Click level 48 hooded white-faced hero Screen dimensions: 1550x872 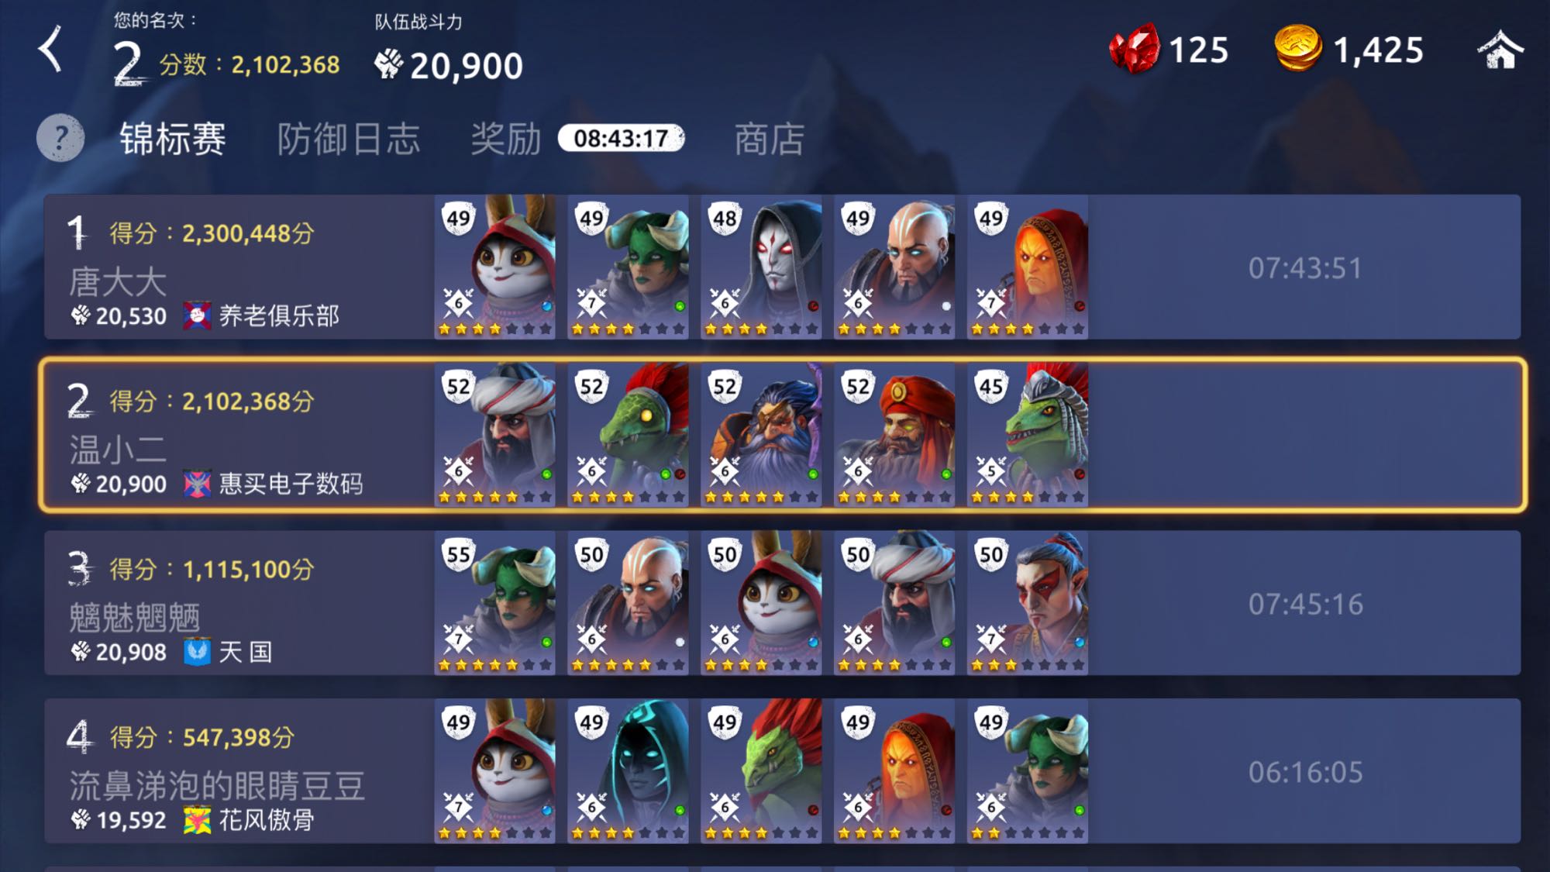coord(761,267)
